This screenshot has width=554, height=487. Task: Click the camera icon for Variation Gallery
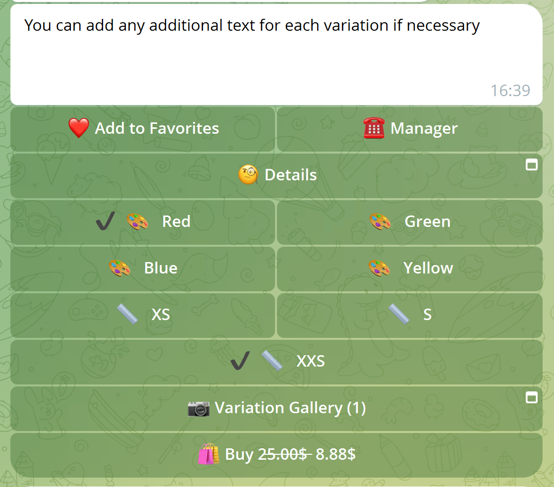(x=199, y=408)
